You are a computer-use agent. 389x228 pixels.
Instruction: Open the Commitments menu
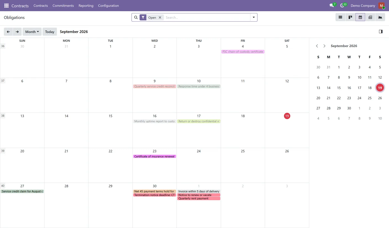[x=63, y=6]
